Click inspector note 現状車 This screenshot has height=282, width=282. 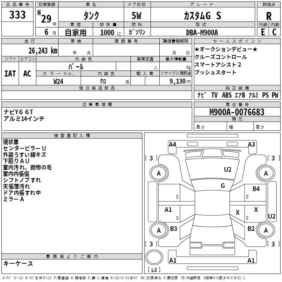point(11,142)
